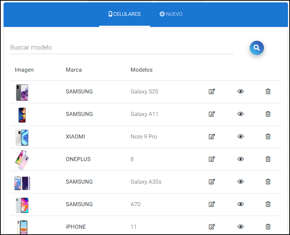Edit the Samsung Galaxy S20 entry
Viewport: 290px width, 235px height.
(x=212, y=91)
